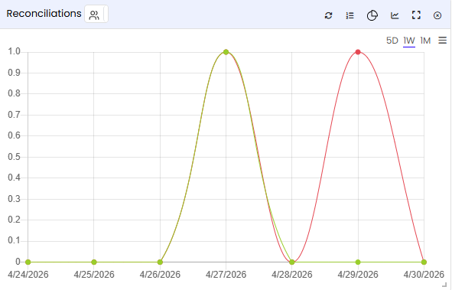Image resolution: width=452 pixels, height=290 pixels.
Task: Click the data point on 4/28/2026
Action: (x=291, y=262)
